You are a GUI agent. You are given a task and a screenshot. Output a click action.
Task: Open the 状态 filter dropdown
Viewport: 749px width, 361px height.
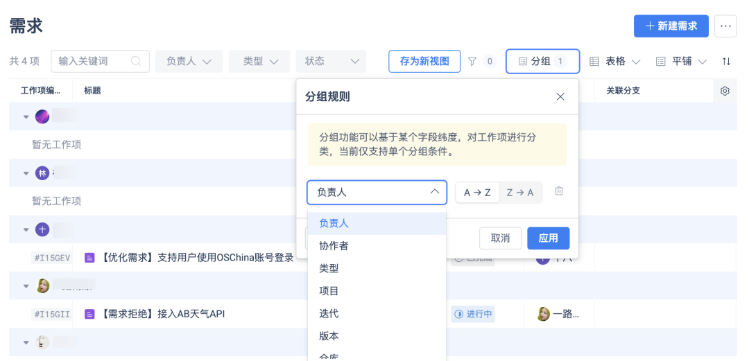click(330, 61)
